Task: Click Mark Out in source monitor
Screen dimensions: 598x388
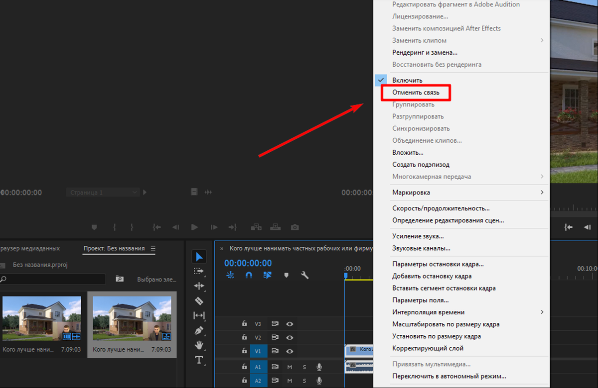Action: (132, 227)
